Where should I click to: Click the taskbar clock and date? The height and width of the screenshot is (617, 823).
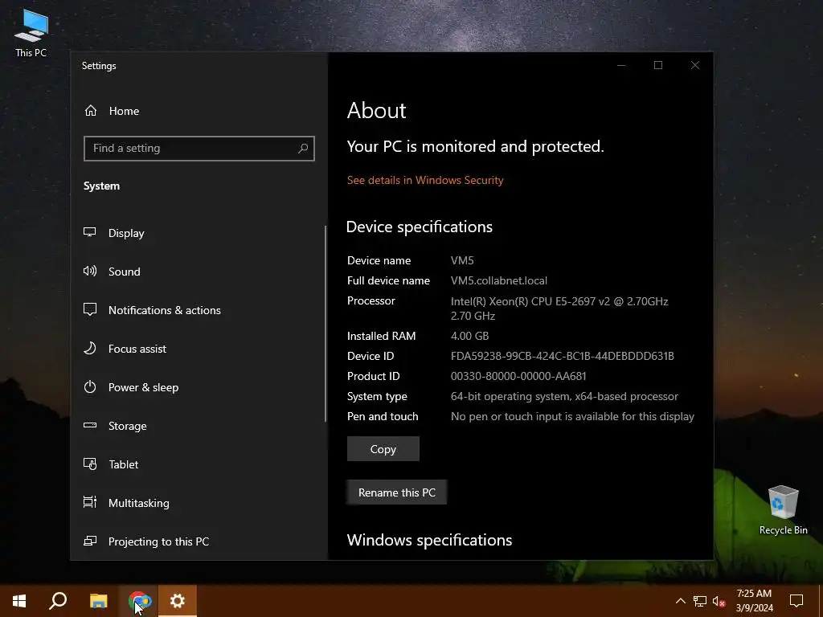[x=754, y=601]
